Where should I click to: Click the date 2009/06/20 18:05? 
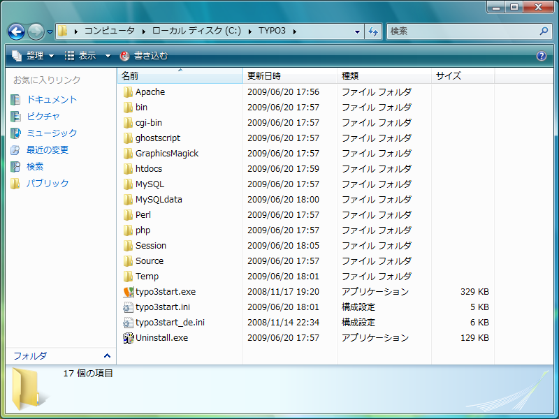(x=283, y=246)
